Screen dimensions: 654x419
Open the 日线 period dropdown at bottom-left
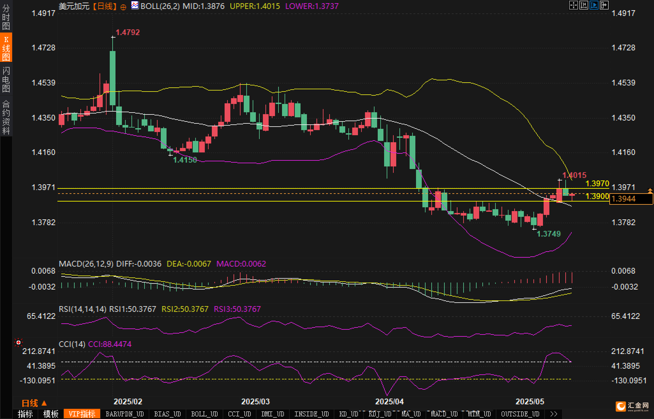tap(34, 403)
